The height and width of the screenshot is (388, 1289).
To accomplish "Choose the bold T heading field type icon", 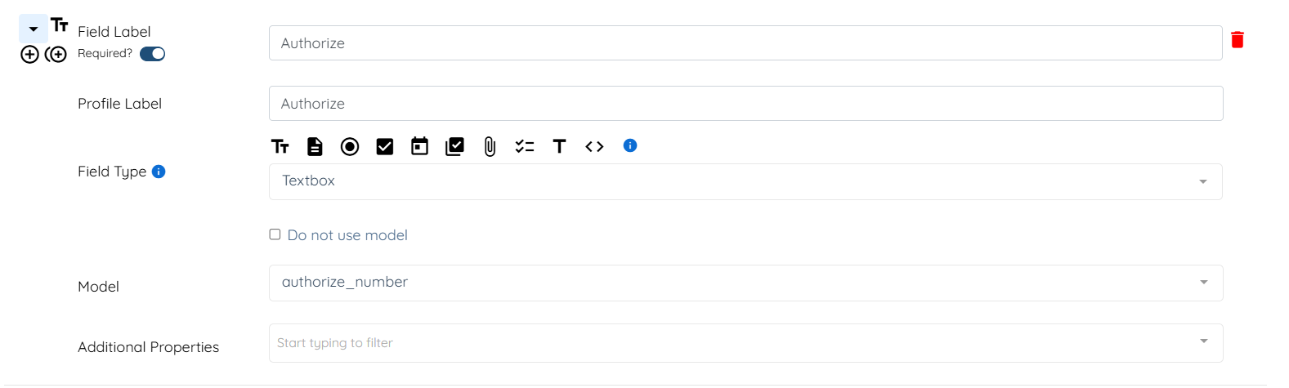I will point(559,147).
